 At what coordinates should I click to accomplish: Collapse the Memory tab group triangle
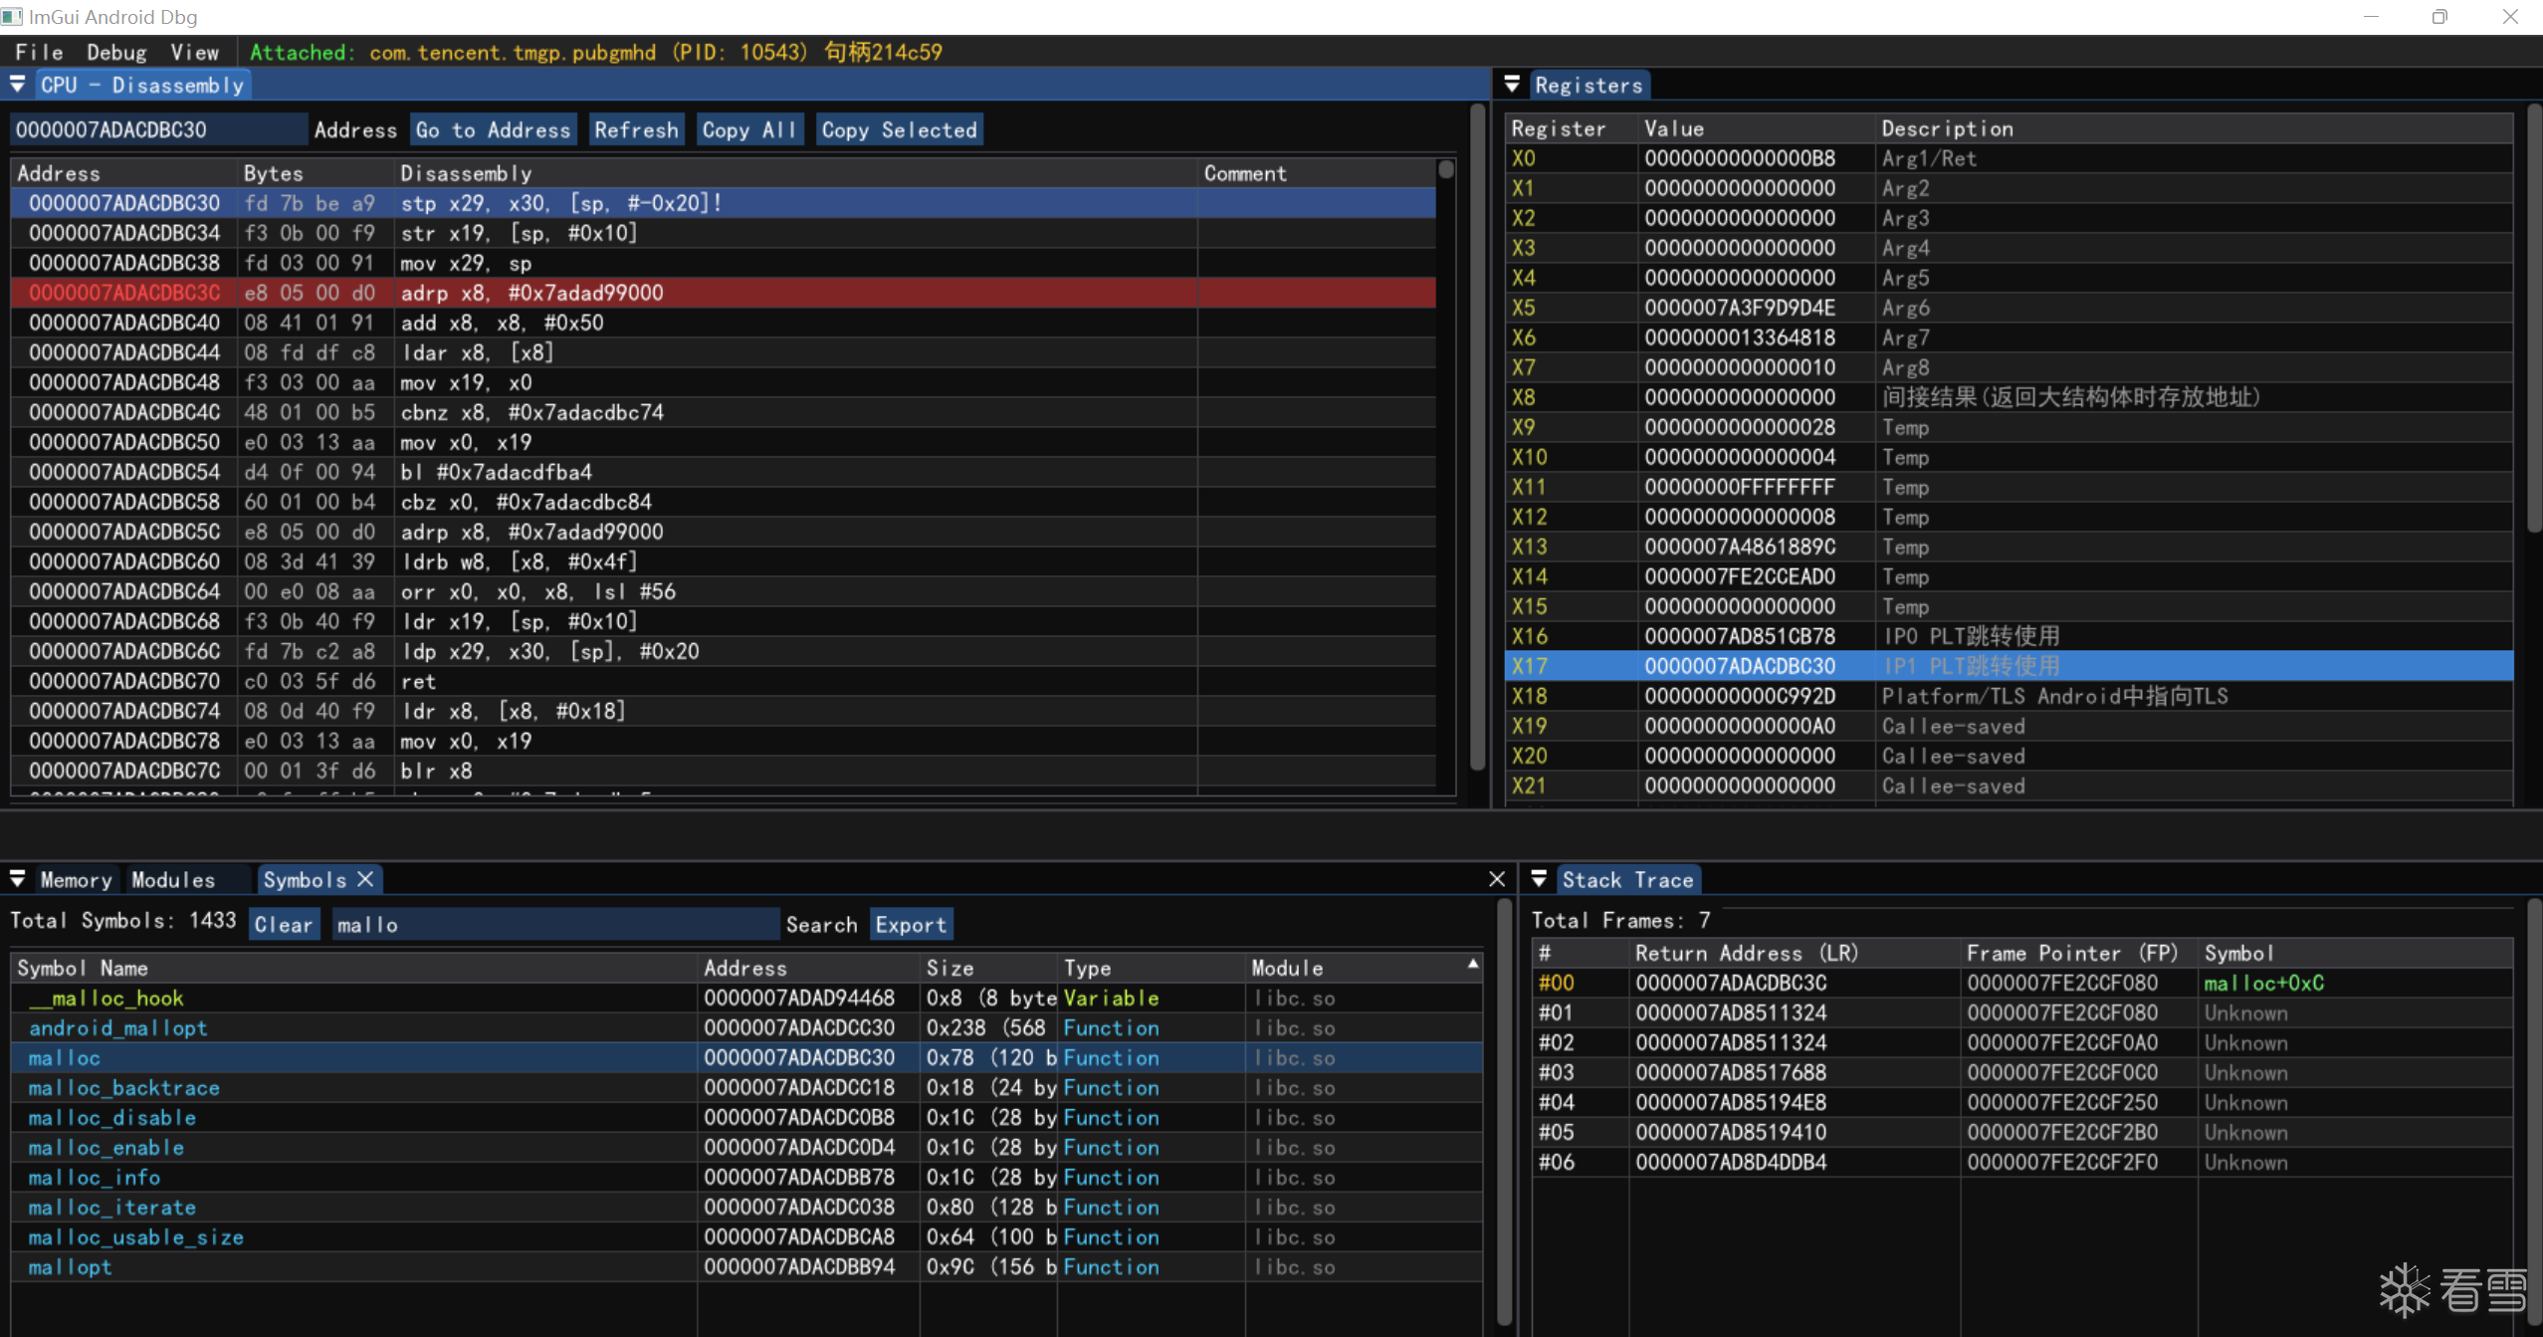(17, 878)
